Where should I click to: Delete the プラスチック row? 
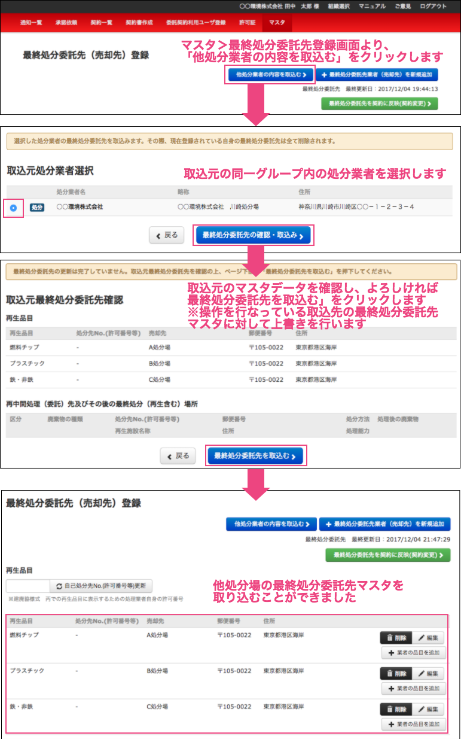pyautogui.click(x=396, y=674)
